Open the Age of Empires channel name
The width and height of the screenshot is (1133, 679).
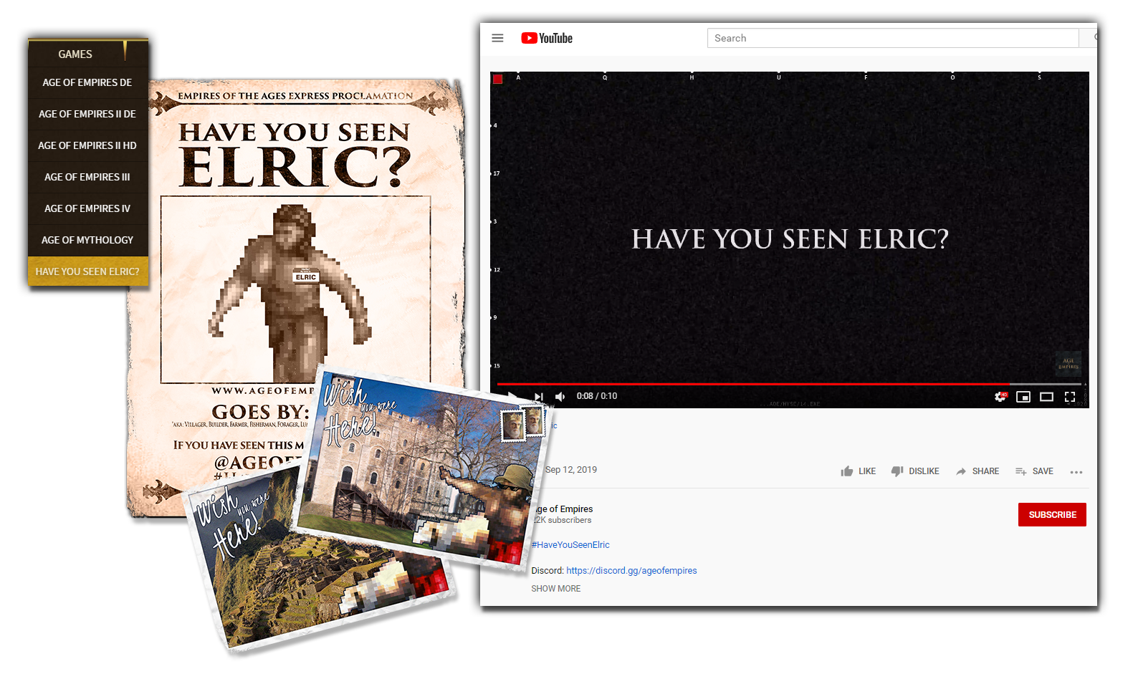click(563, 509)
